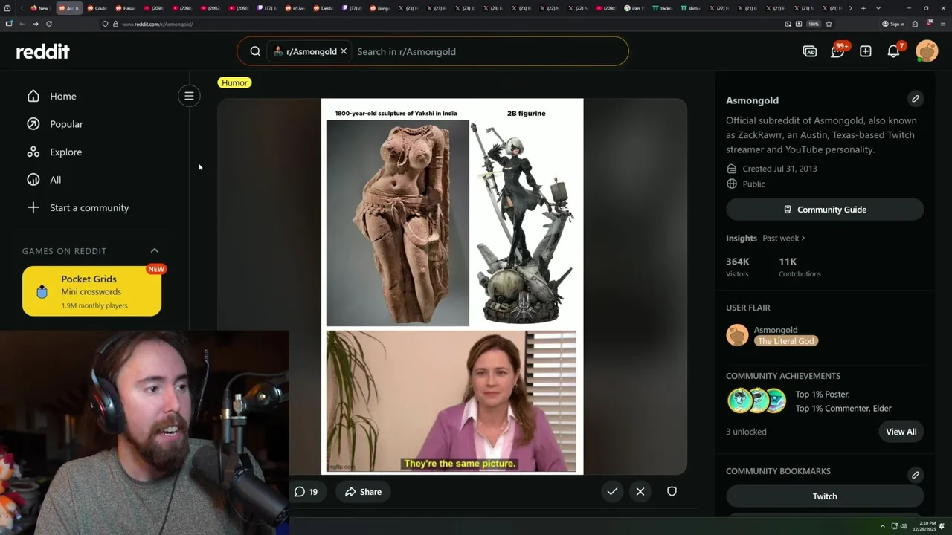Image resolution: width=952 pixels, height=535 pixels.
Task: Click Start a community
Action: [x=89, y=207]
